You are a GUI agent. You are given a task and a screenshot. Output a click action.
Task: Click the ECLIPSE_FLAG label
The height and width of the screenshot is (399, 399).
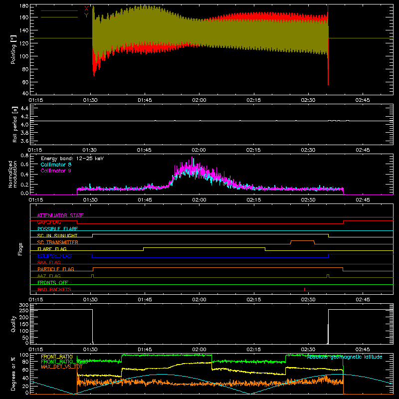coord(54,256)
